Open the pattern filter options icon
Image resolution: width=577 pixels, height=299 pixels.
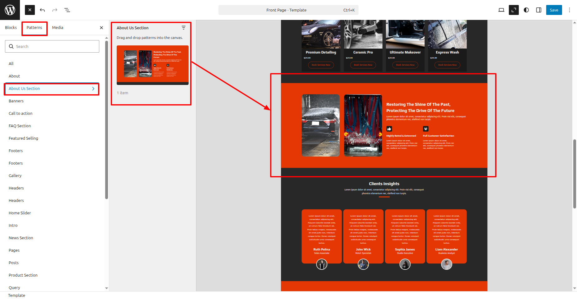pyautogui.click(x=184, y=28)
